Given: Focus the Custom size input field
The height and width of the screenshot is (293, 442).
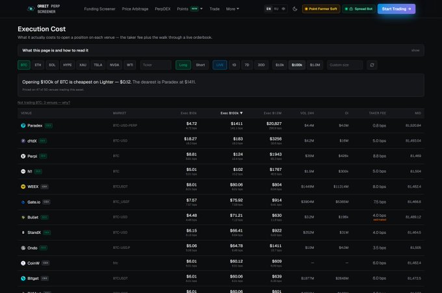Looking at the screenshot, I should pyautogui.click(x=344, y=65).
